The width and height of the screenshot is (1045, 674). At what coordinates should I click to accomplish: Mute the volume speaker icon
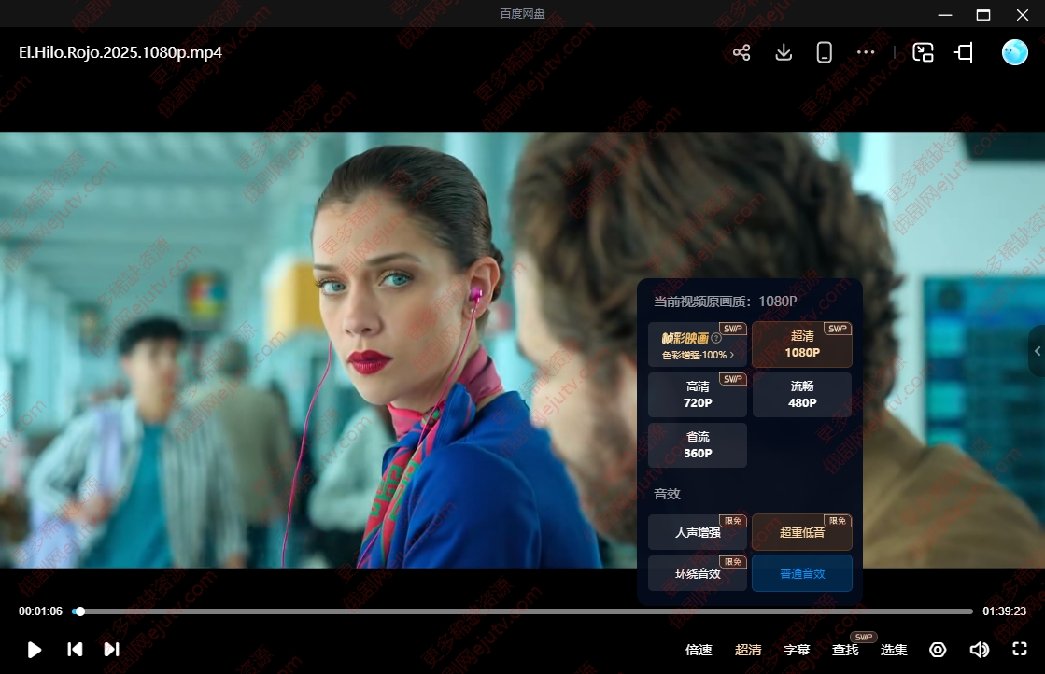tap(979, 650)
